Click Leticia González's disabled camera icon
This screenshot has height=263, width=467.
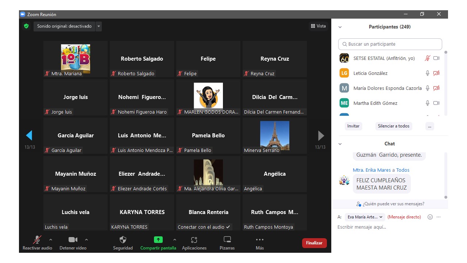[436, 73]
